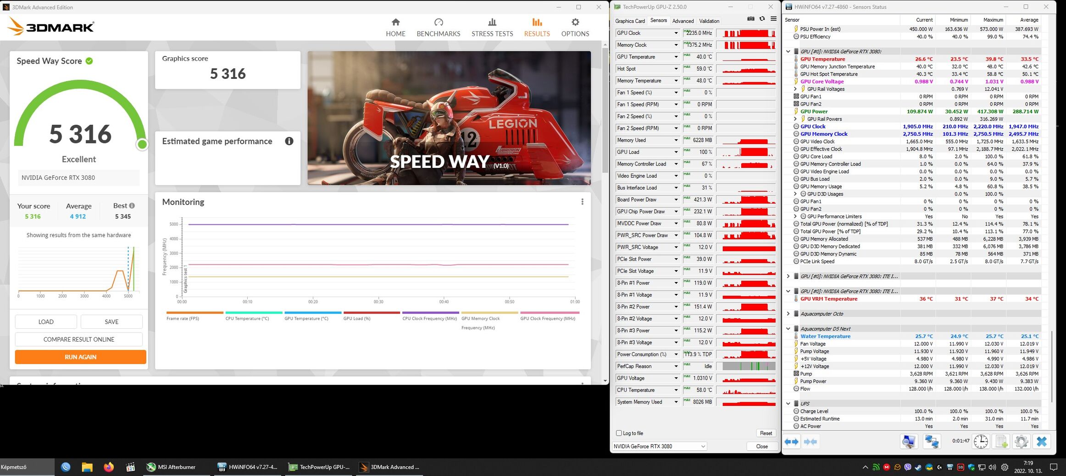Click the HWiNFO collapse columns arrows icon
Viewport: 1066px width, 476px height.
[x=811, y=442]
